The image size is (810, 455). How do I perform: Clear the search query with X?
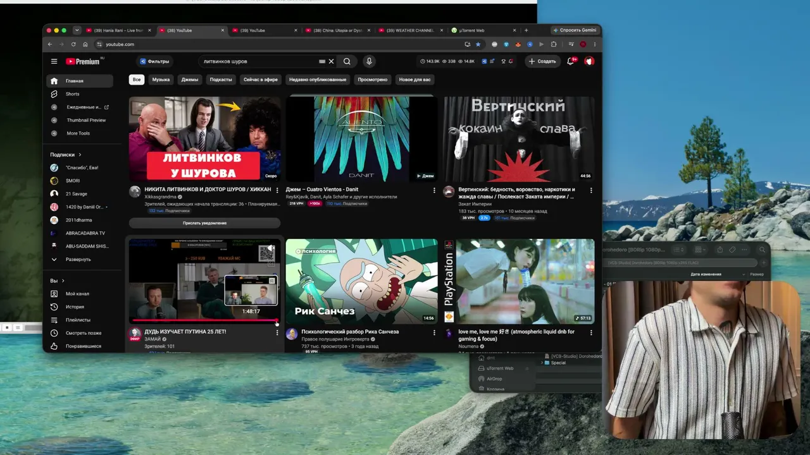pos(331,61)
